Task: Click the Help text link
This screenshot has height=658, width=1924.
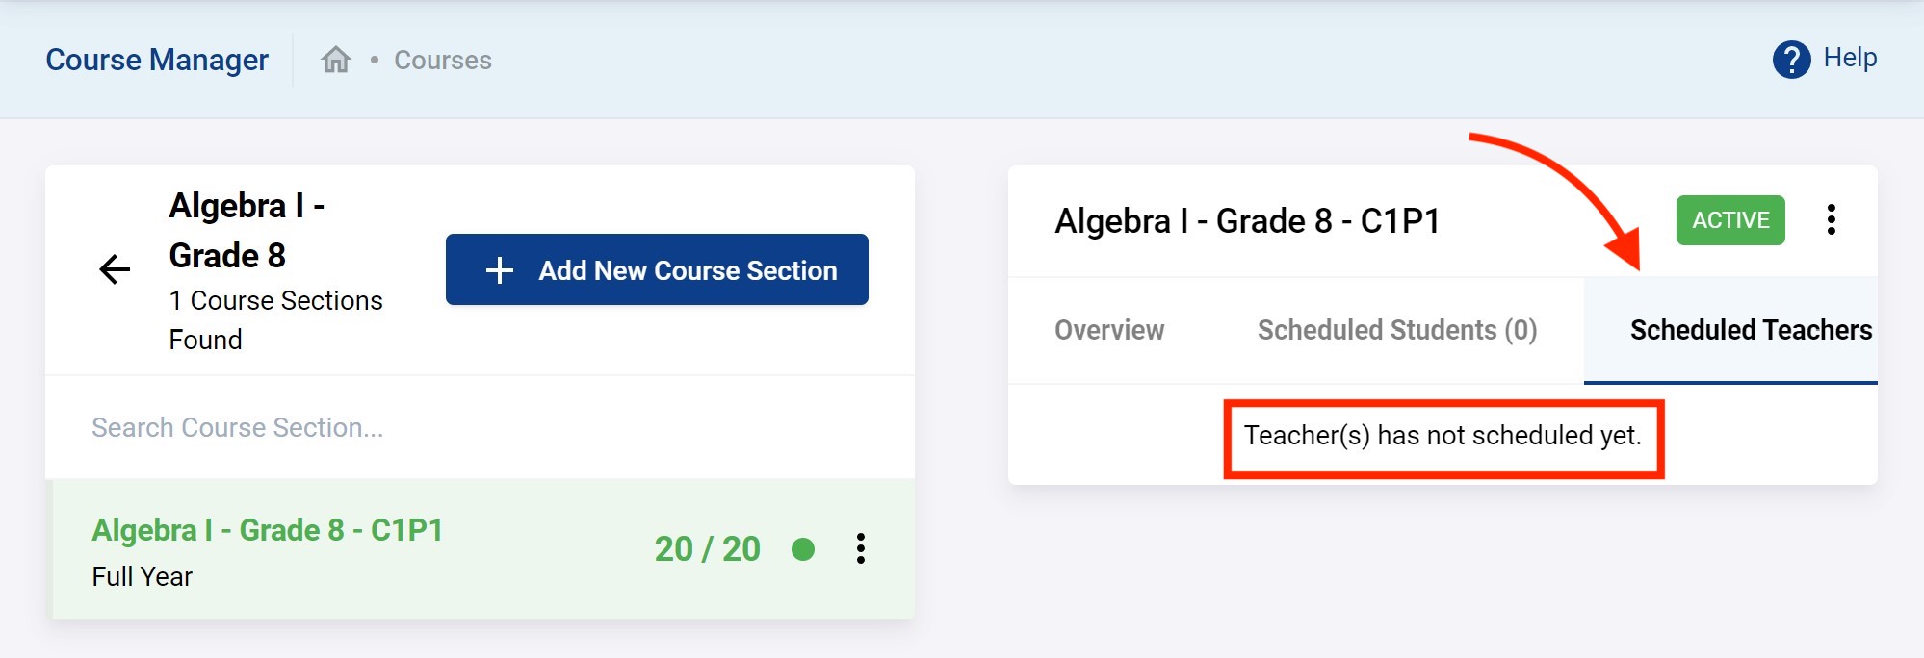Action: coord(1850,58)
